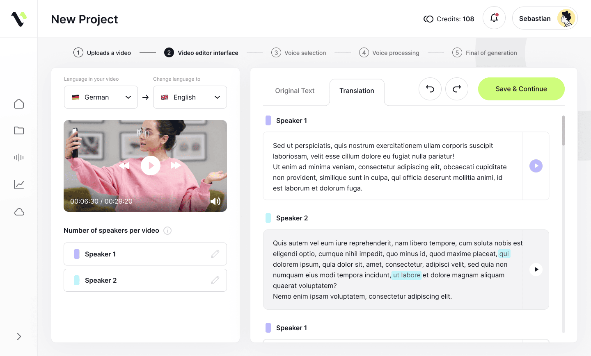Click the video thumbnail preview

pos(145,166)
